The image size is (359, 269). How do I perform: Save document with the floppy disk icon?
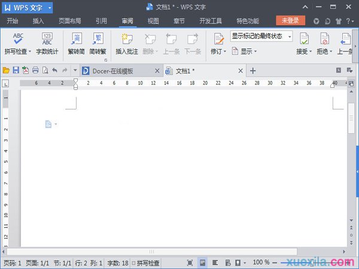16,70
